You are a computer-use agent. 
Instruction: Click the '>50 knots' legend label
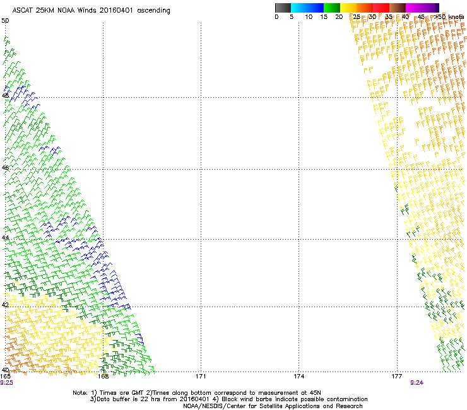tap(449, 17)
